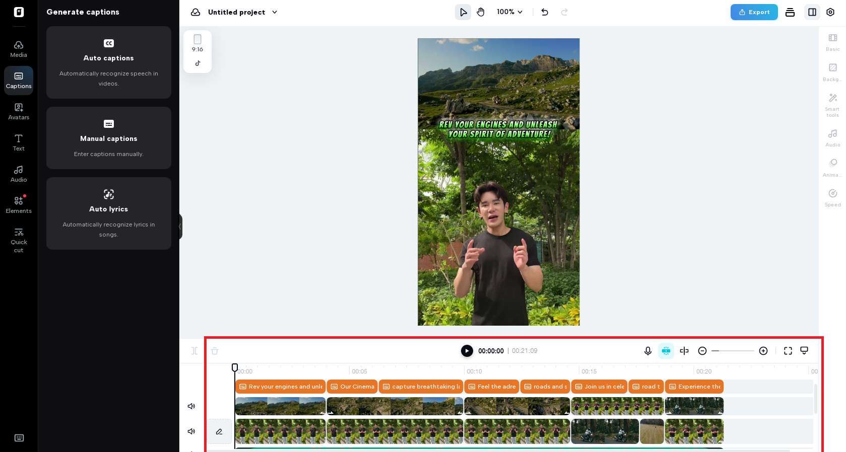Open the 9:16 aspect ratio selector

coord(198,43)
